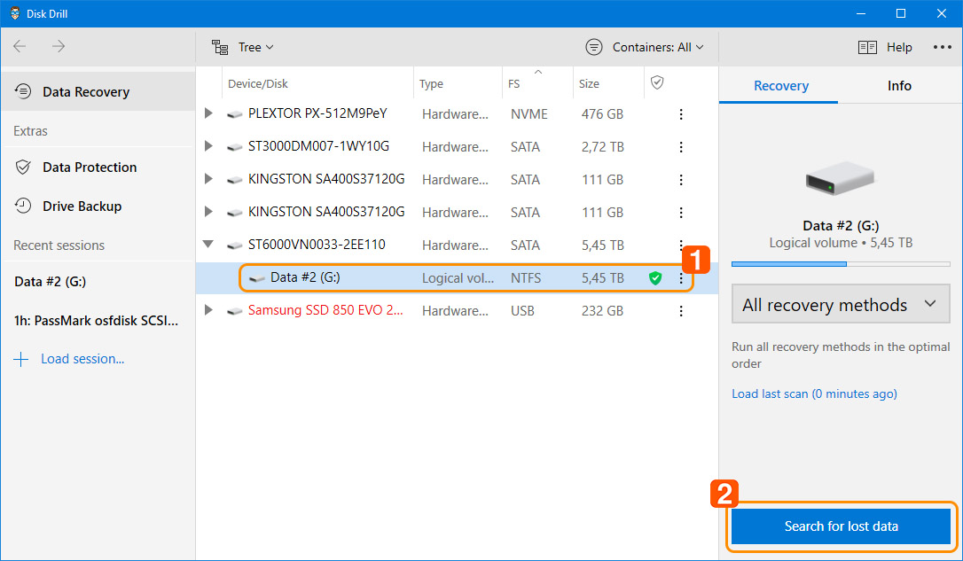Select the Samsung SSD 850 EVO row

tap(457, 310)
